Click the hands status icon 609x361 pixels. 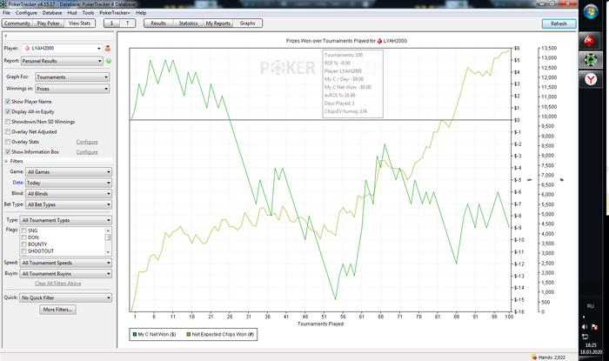pos(533,358)
